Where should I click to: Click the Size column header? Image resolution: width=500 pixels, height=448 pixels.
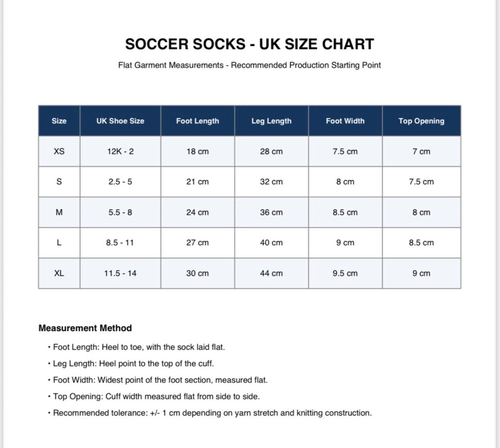click(x=59, y=121)
